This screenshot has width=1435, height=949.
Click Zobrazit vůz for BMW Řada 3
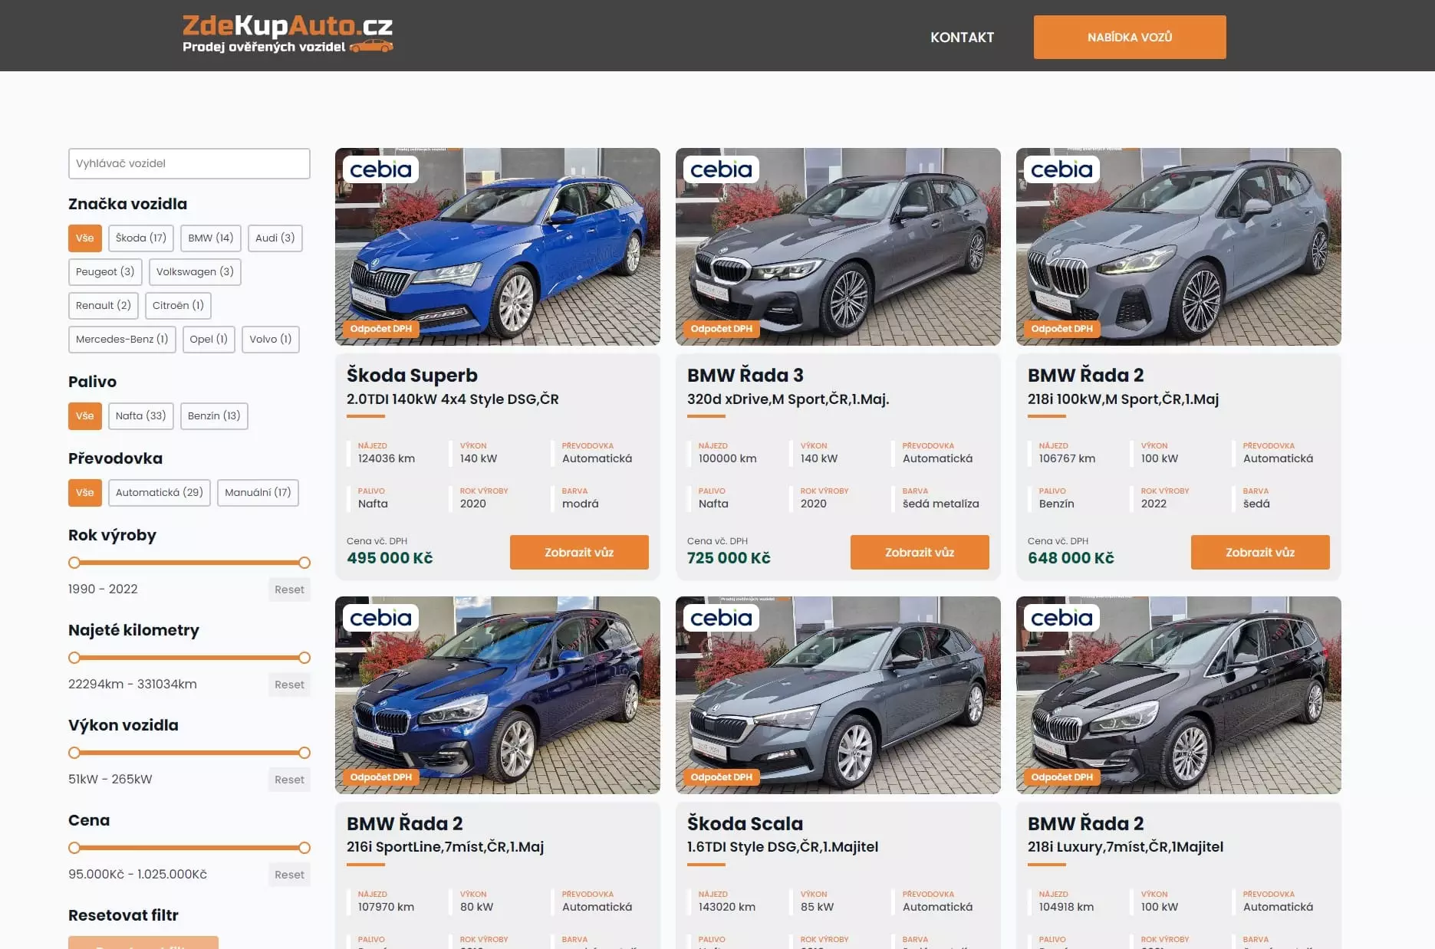click(920, 552)
